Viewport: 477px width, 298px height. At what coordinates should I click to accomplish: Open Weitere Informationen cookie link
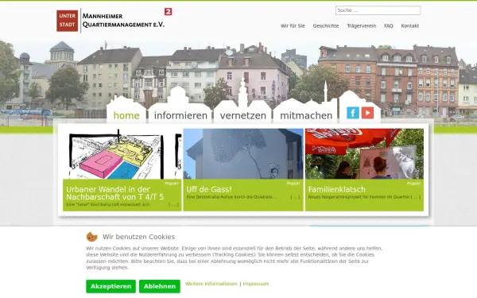tap(211, 284)
